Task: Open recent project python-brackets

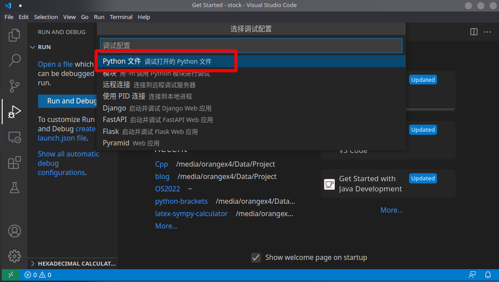Action: (x=181, y=202)
